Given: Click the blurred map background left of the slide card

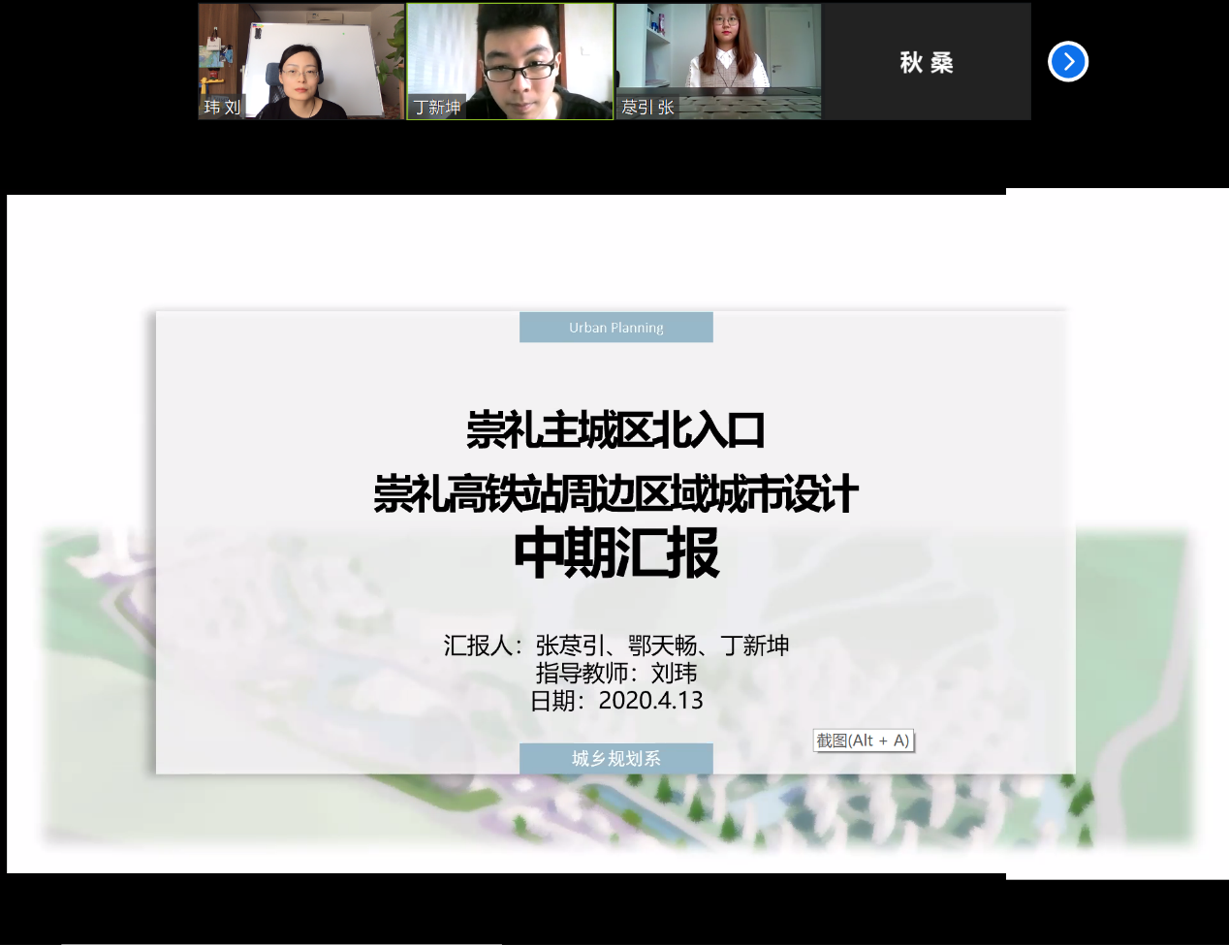Looking at the screenshot, I should (97, 678).
